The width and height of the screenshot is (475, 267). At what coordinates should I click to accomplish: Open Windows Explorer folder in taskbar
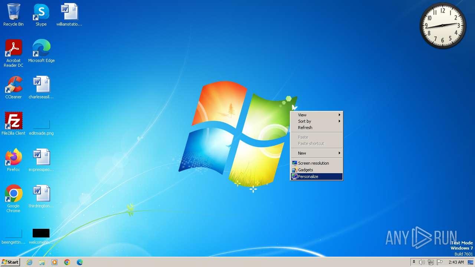pyautogui.click(x=42, y=262)
